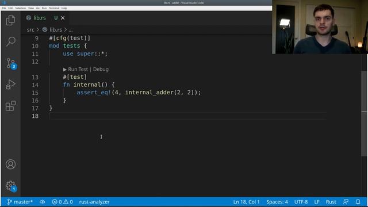The height and width of the screenshot is (207, 368).
Task: Open the Help menu
Action: coord(64,8)
